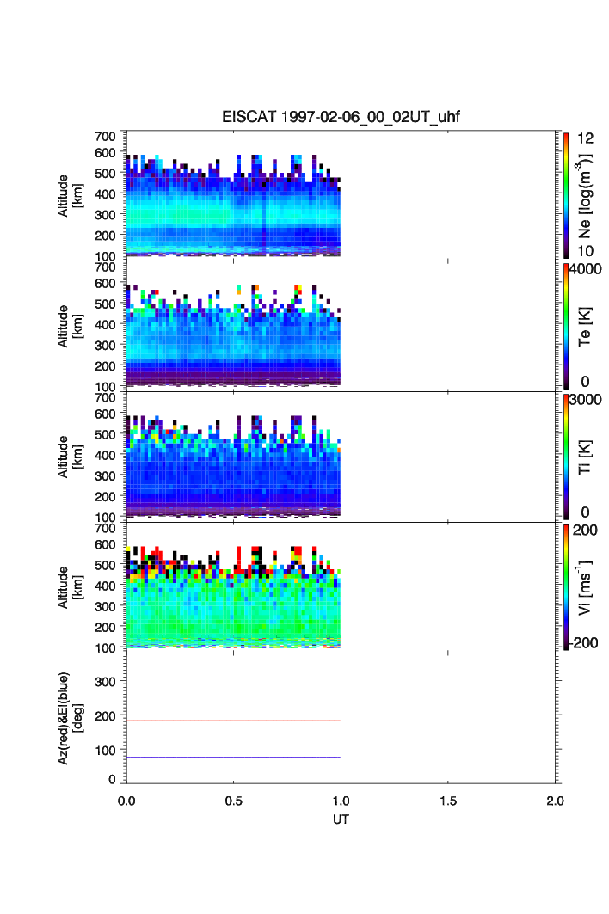Click the 0.0 tick on UT axis

[x=126, y=801]
